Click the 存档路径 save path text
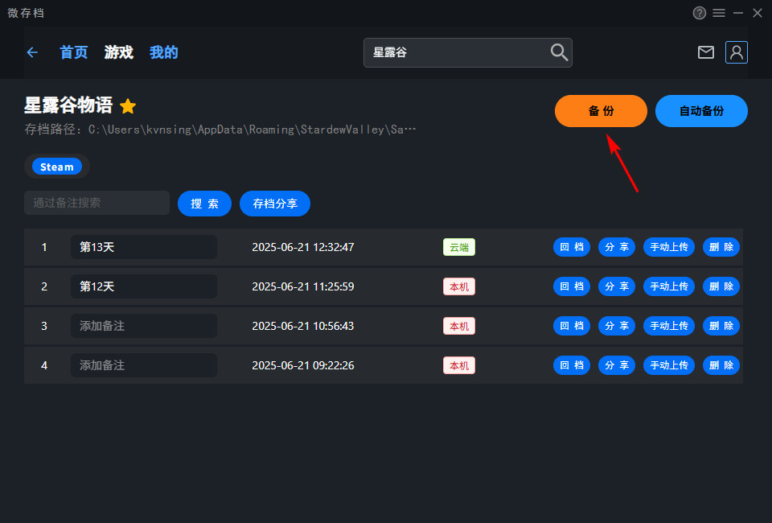The height and width of the screenshot is (523, 772). click(220, 130)
